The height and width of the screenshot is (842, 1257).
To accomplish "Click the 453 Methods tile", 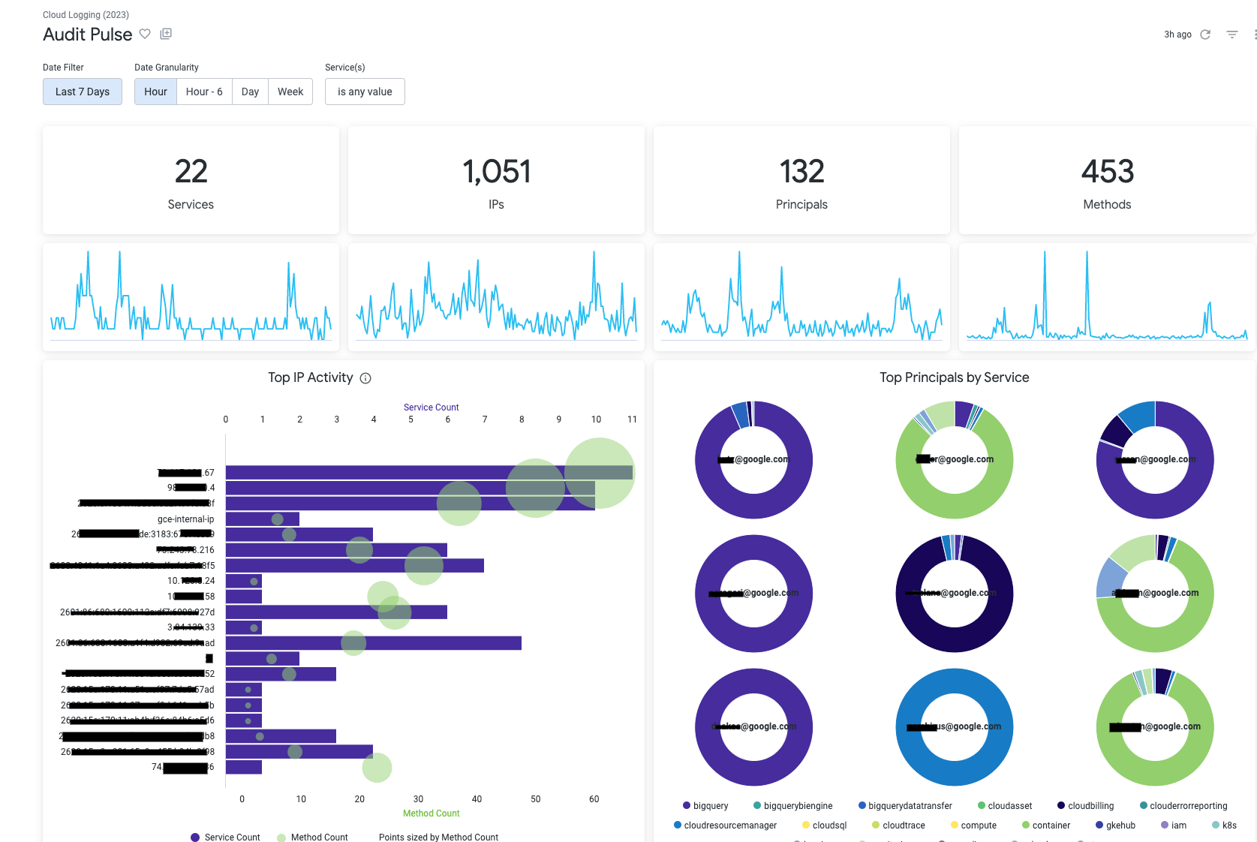I will [1107, 180].
